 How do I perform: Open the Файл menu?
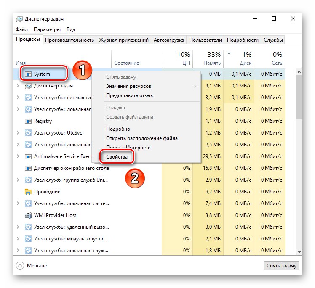point(22,29)
